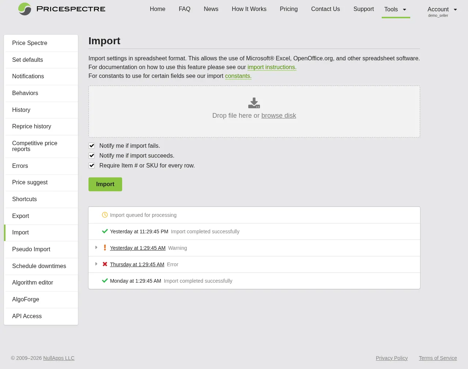The image size is (468, 369).
Task: Open the Tools dropdown menu
Action: coord(396,10)
